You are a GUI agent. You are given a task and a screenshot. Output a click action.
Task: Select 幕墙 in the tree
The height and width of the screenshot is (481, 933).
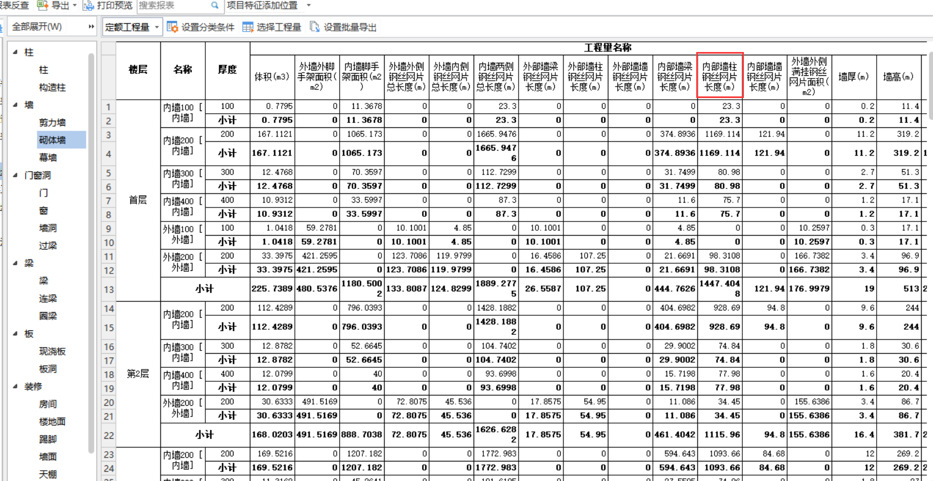tap(48, 158)
